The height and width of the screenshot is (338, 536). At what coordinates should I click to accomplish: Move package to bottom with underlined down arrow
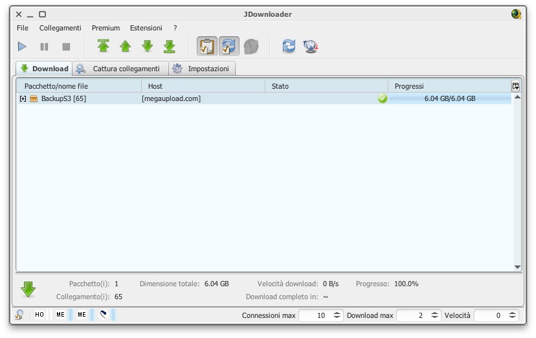[169, 47]
